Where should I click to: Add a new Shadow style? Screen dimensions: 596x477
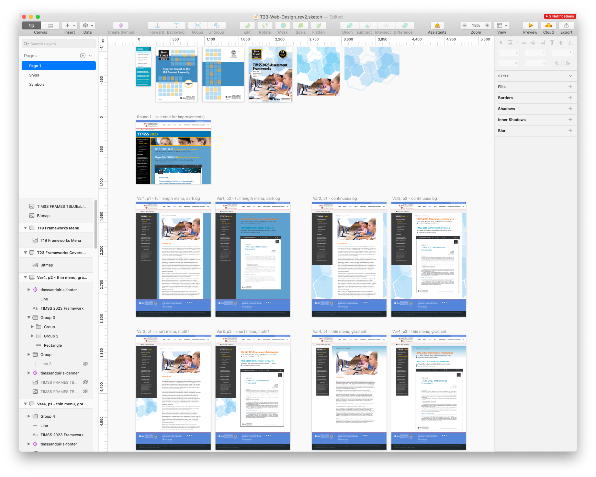pyautogui.click(x=570, y=109)
